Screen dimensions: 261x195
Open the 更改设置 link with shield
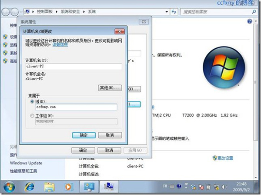click(223, 158)
